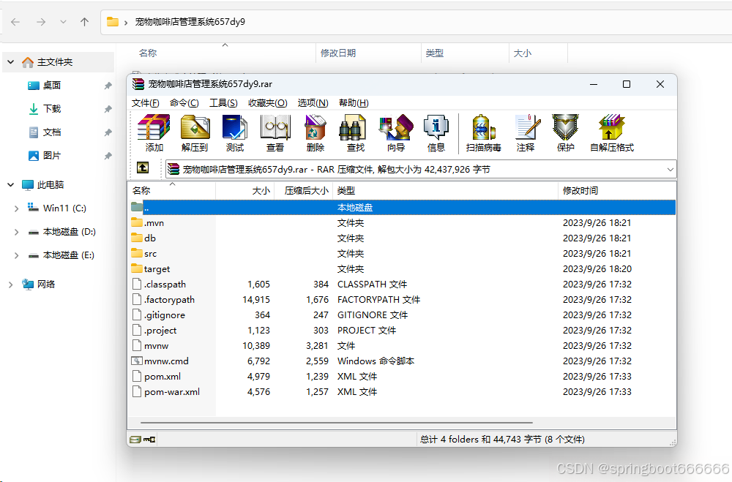Open the Explorer recent locations chevron
Screen dimensions: 732x482
[63, 22]
